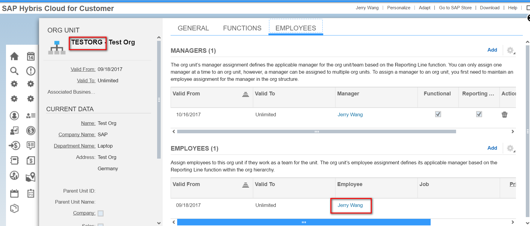This screenshot has width=530, height=226.
Task: Open the arrow-into-dollar icon in the sidebar
Action: coord(14,145)
